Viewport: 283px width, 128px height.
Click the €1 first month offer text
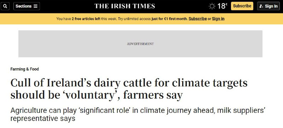[169, 19]
